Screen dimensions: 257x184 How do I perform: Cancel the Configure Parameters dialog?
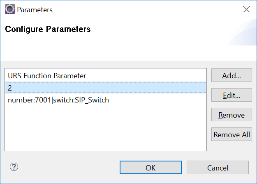pos(218,168)
